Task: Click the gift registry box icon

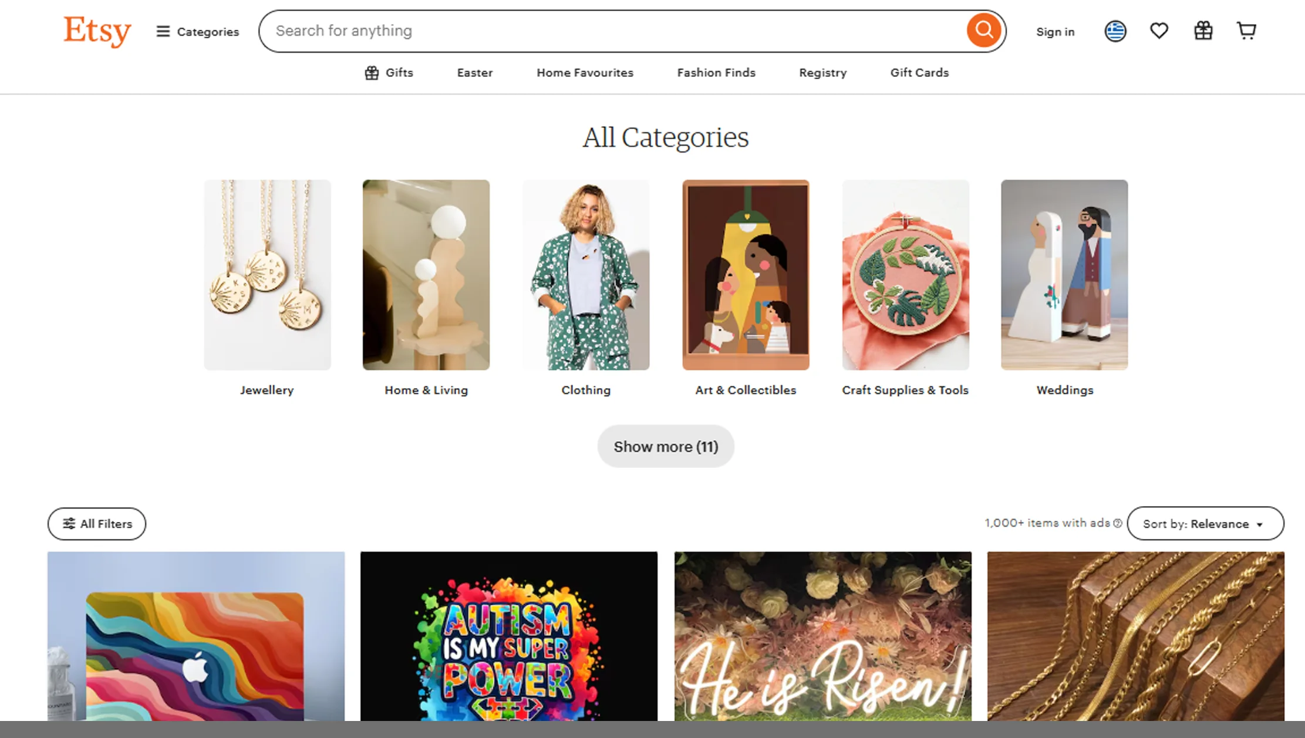Action: point(1202,31)
